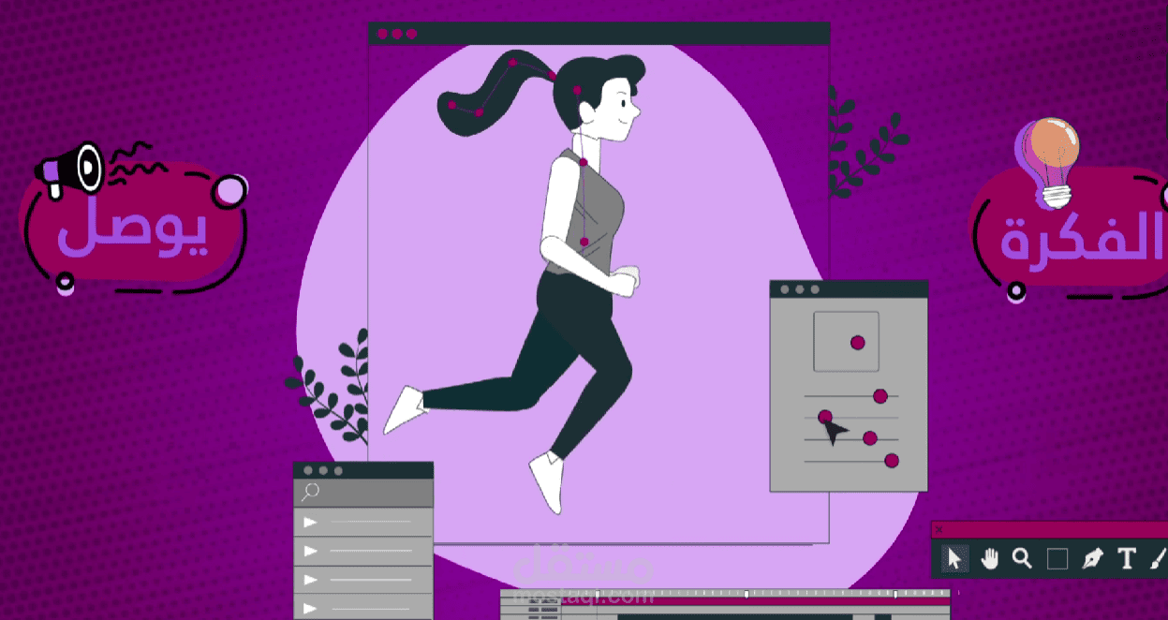Screen dimensions: 1168x620
Task: Play the first row in list panel
Action: [311, 522]
